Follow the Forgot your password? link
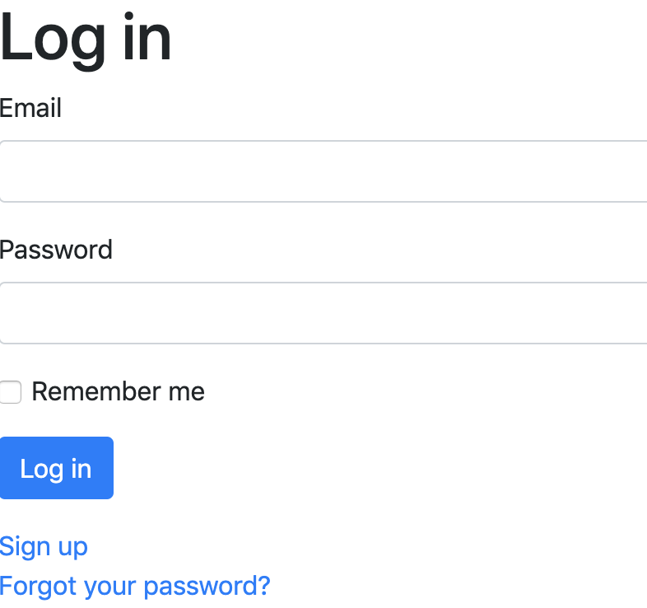The width and height of the screenshot is (647, 608). [x=135, y=586]
